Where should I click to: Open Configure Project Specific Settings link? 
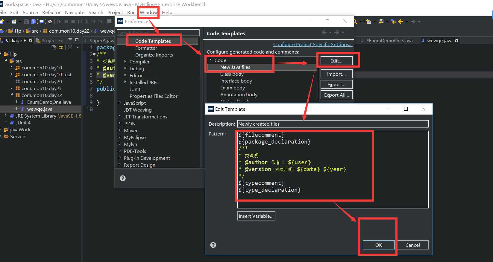pyautogui.click(x=313, y=44)
